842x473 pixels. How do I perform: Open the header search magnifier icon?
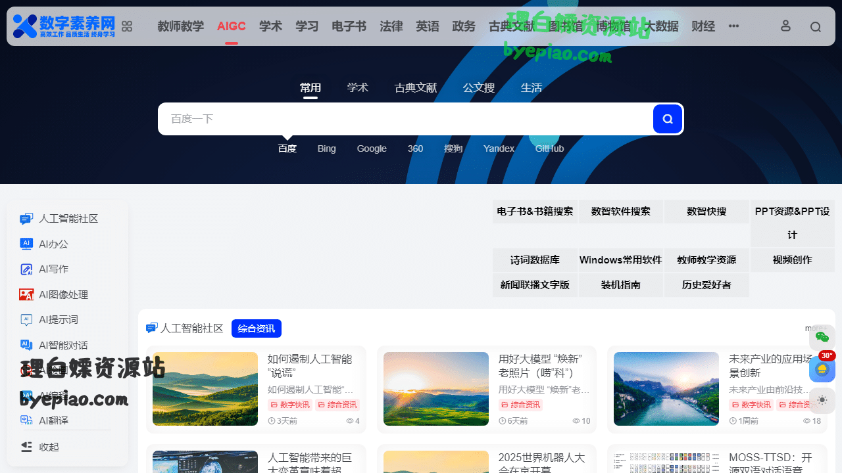(x=816, y=27)
